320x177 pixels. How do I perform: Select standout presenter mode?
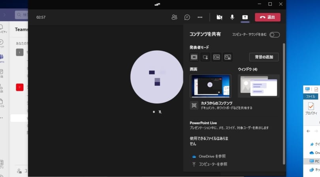205,57
